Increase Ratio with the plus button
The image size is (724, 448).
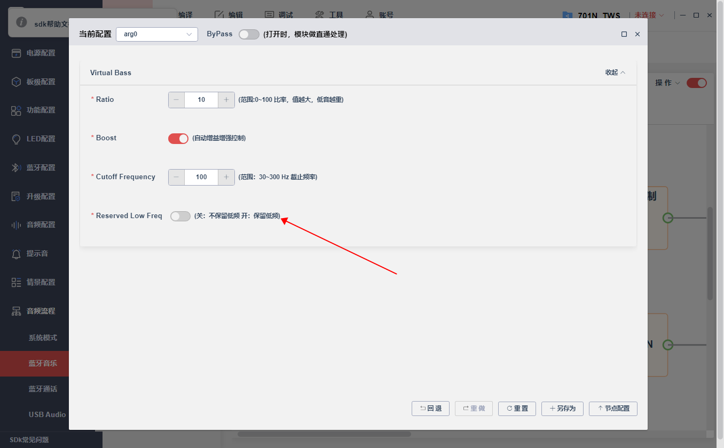(x=226, y=100)
